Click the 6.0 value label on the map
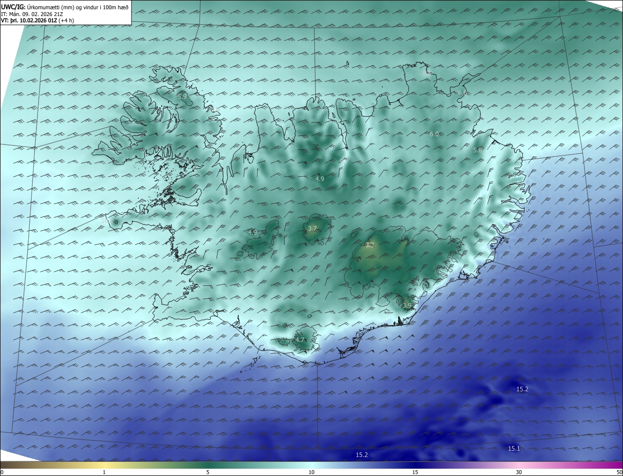This screenshot has height=476, width=623. tap(434, 134)
